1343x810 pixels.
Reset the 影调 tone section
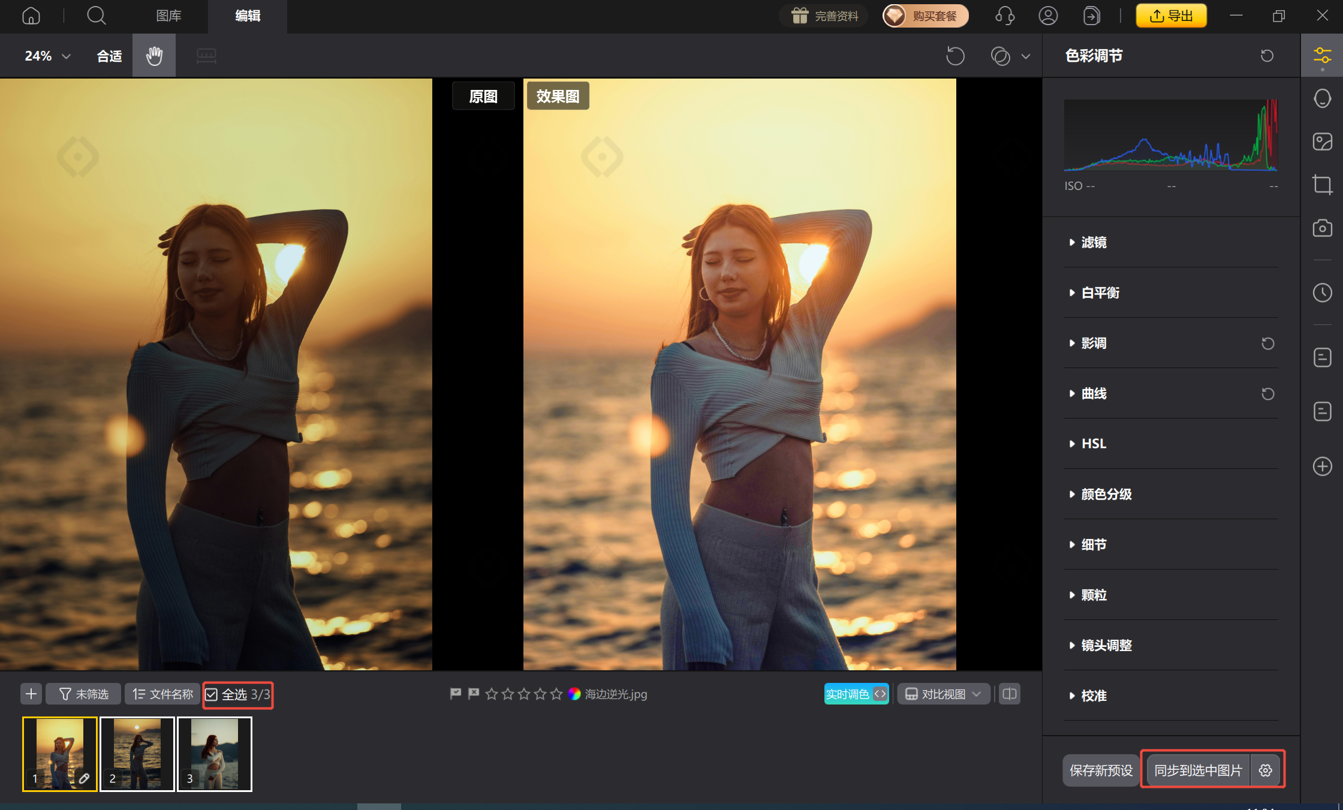pyautogui.click(x=1267, y=344)
